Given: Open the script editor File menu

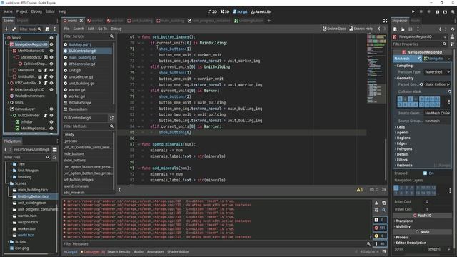Looking at the screenshot, I should click(66, 29).
